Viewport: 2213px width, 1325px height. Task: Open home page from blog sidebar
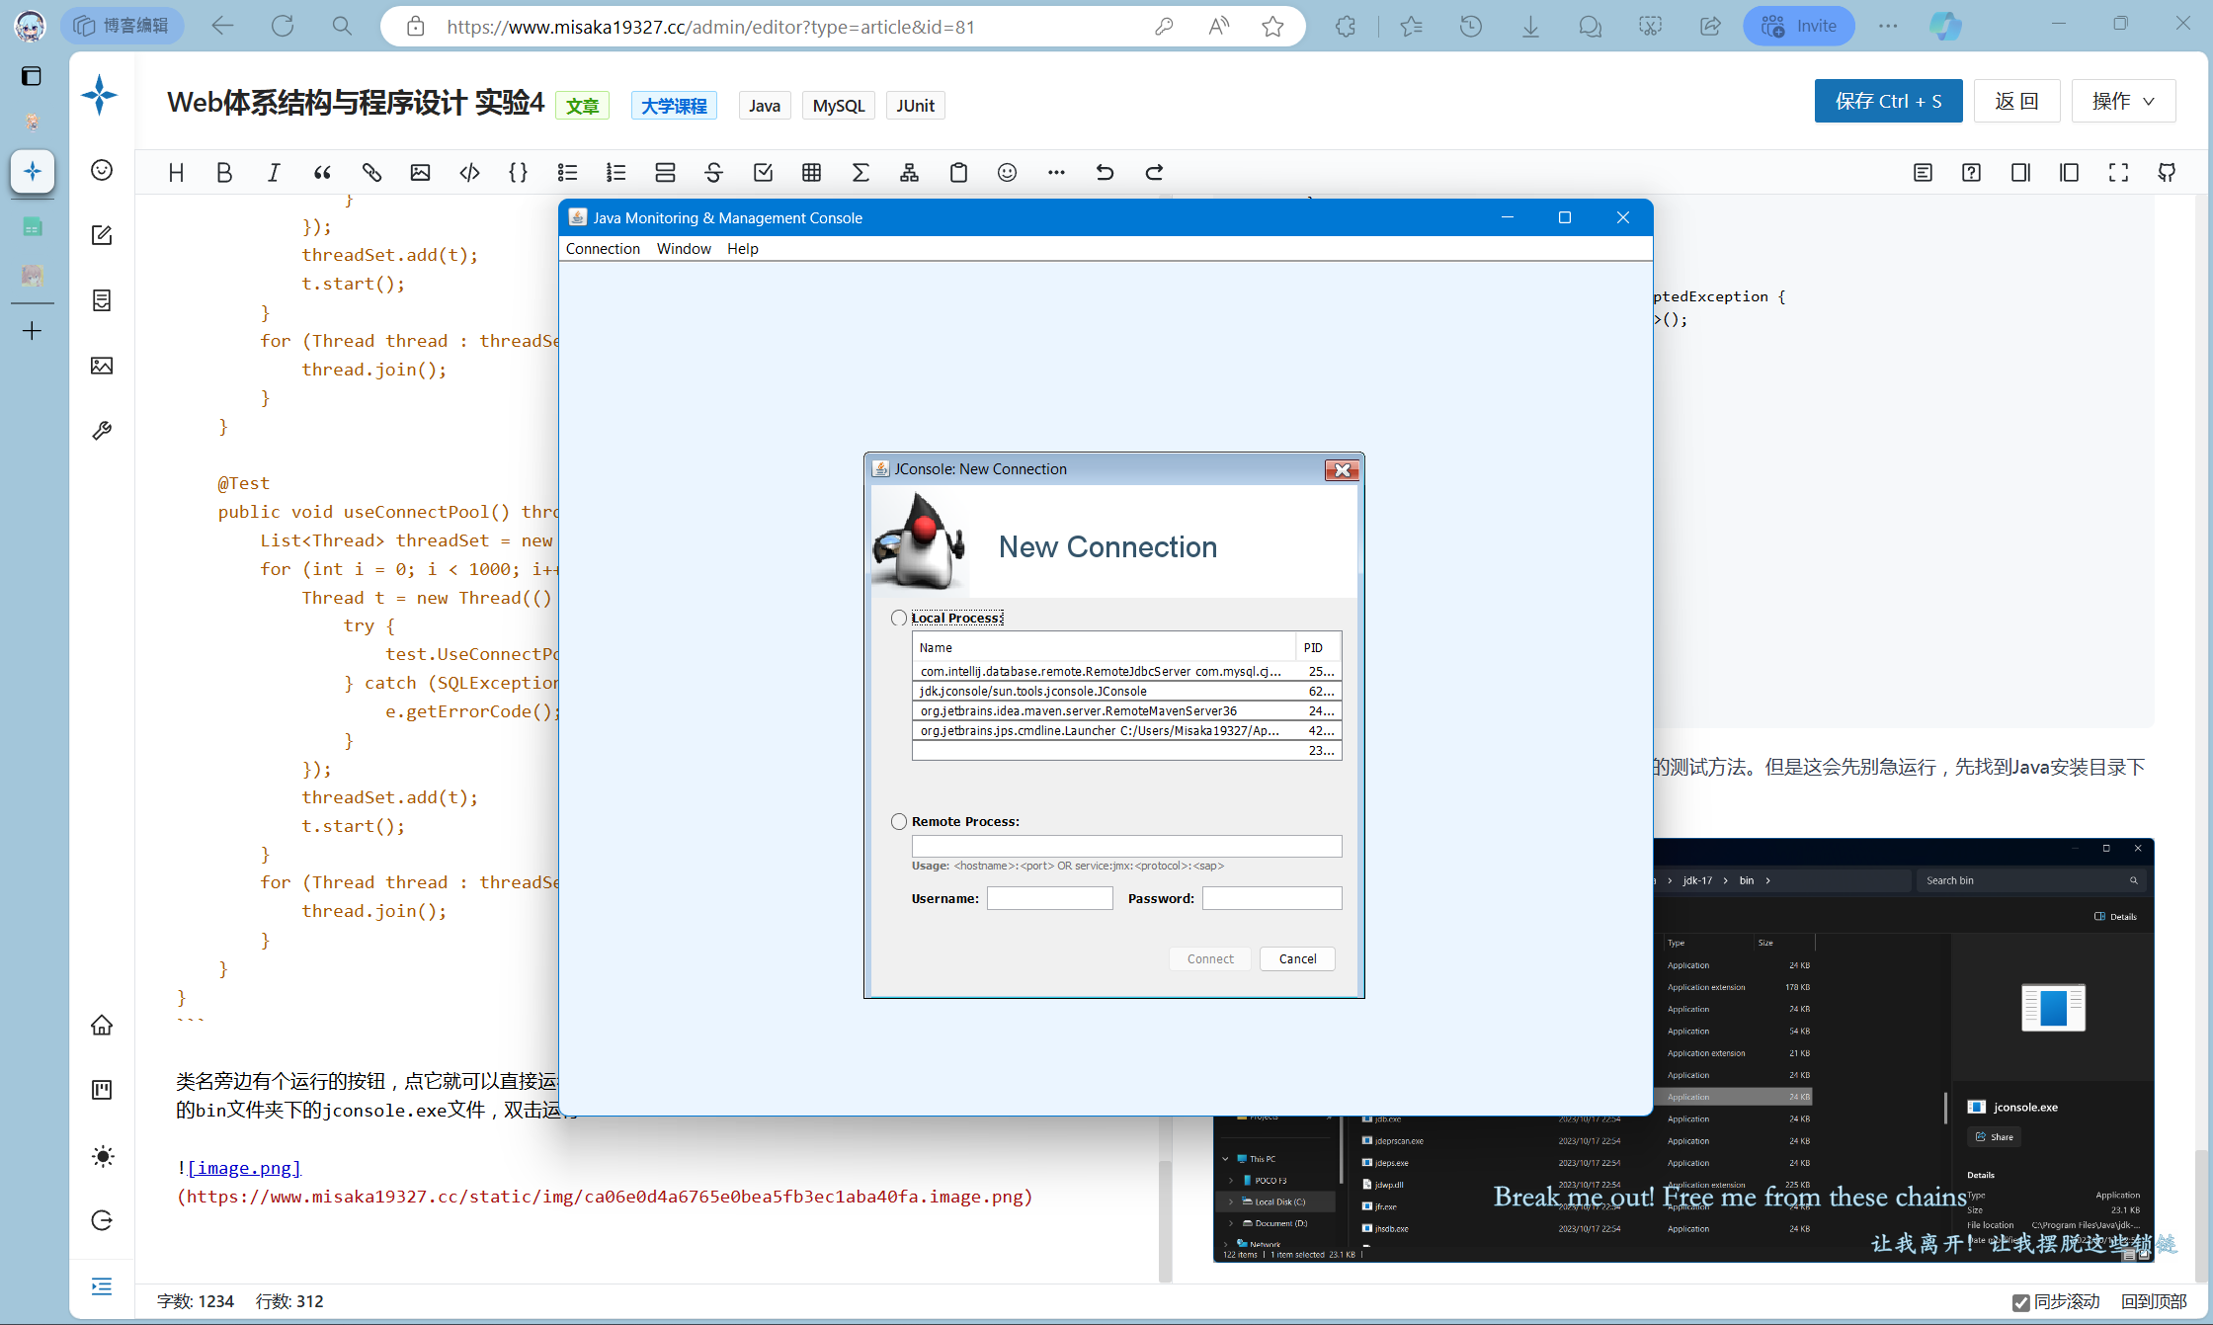click(102, 1026)
